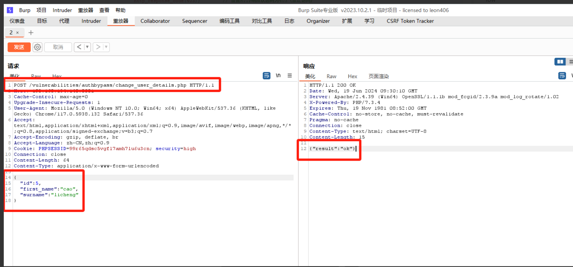The image size is (573, 267).
Task: Select the response 美化 view tab
Action: tap(310, 76)
